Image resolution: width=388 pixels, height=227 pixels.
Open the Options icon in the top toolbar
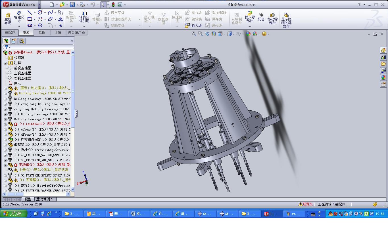pos(120,5)
